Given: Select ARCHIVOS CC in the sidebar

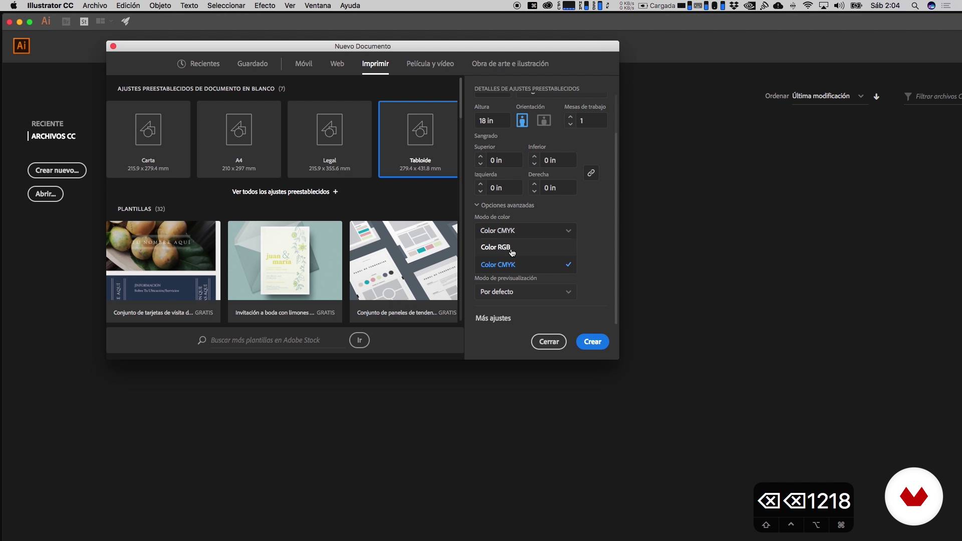Looking at the screenshot, I should pyautogui.click(x=53, y=136).
